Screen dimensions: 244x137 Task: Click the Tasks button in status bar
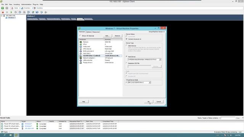click(x=5, y=132)
